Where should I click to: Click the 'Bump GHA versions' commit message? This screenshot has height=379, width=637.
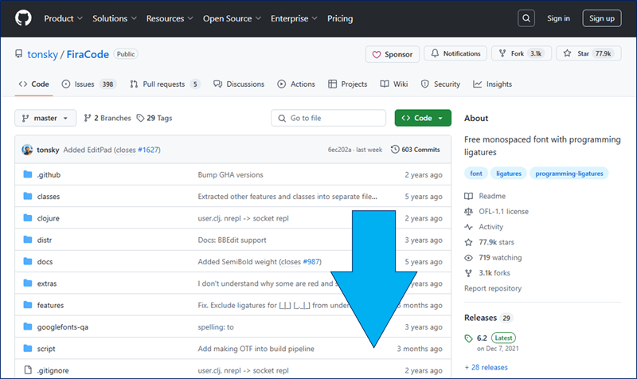pyautogui.click(x=230, y=174)
